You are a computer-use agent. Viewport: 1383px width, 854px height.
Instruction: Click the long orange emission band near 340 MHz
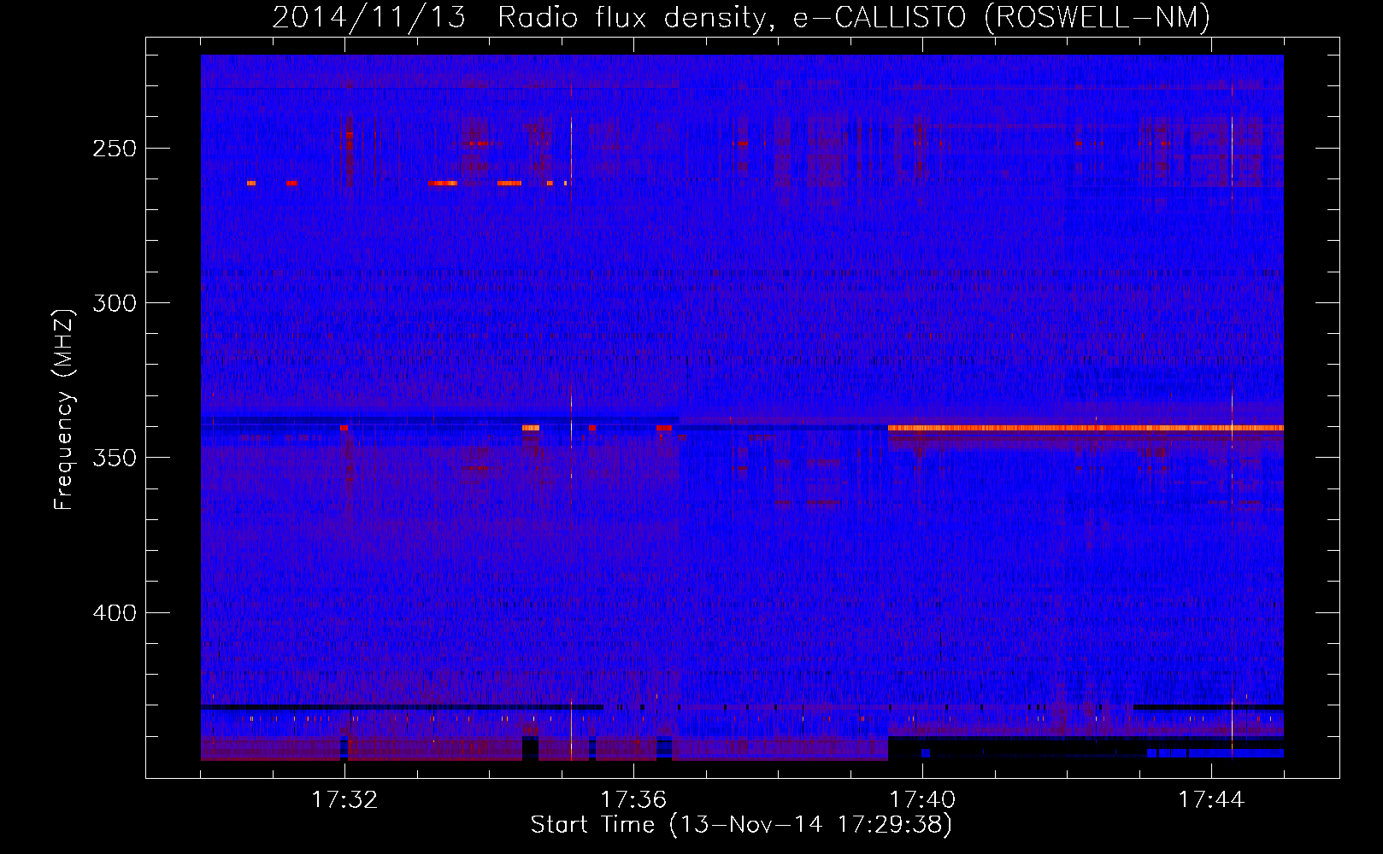pos(1086,428)
